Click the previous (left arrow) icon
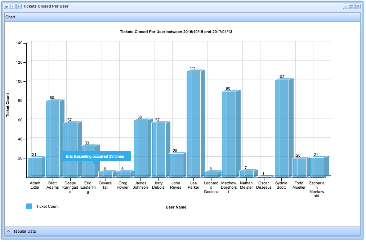Viewport: 366px width, 242px height. (13, 6)
